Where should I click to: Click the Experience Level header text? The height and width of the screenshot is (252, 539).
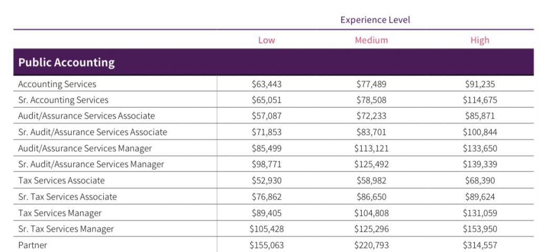[375, 20]
